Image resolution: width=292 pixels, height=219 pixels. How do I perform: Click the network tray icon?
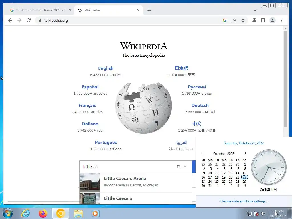coord(249,214)
